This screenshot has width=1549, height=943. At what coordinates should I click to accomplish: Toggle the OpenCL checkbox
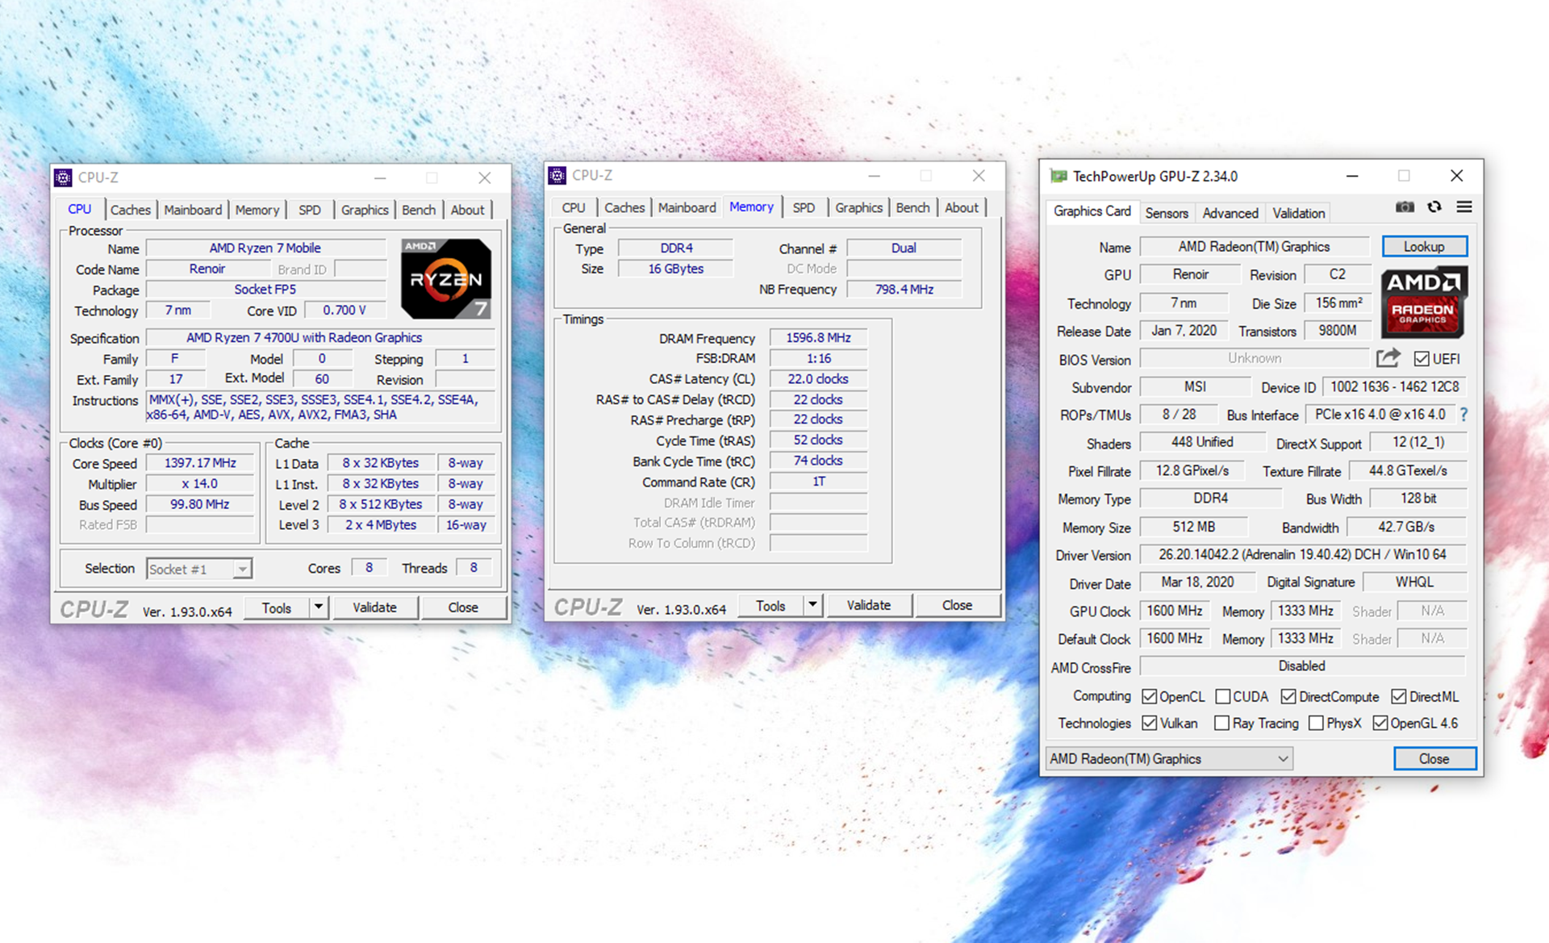point(1150,697)
